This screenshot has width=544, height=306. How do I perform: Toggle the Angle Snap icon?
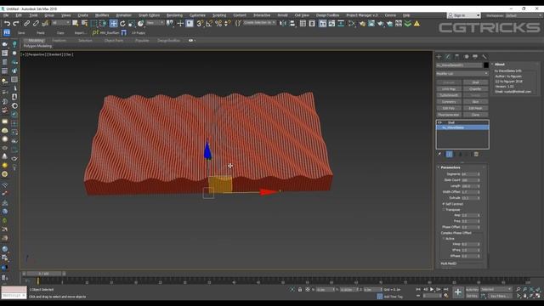point(209,24)
